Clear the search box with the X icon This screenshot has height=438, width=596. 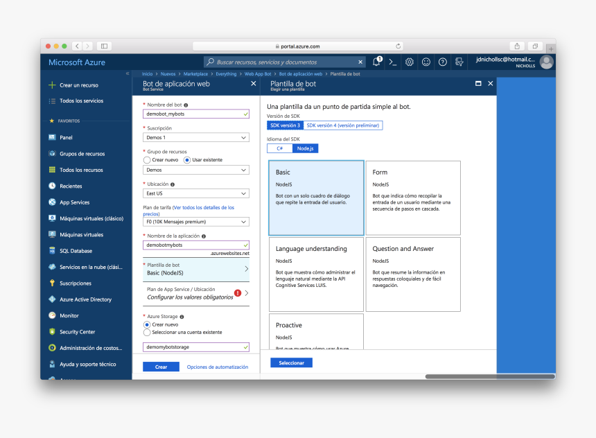tap(360, 62)
